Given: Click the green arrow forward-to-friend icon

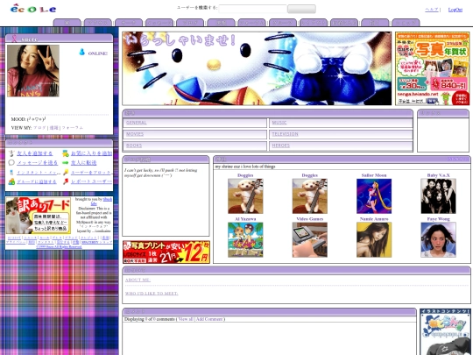Looking at the screenshot, I should [66, 163].
